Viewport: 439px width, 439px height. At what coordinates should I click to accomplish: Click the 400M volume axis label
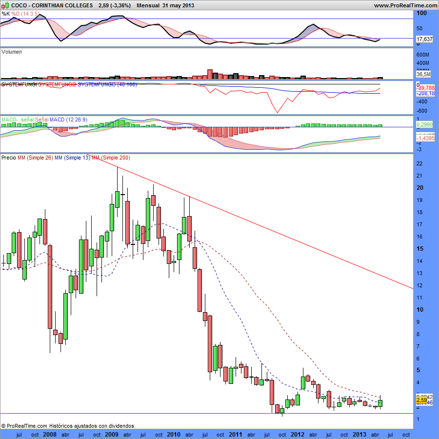(x=423, y=63)
